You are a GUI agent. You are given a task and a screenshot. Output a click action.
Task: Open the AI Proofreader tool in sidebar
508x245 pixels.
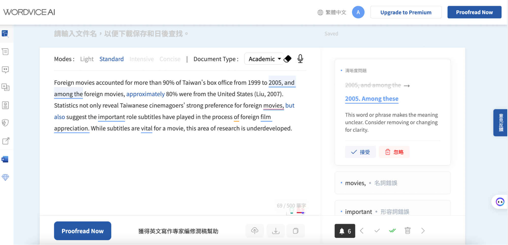click(6, 34)
